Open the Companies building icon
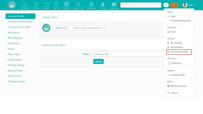 pyautogui.click(x=91, y=5)
